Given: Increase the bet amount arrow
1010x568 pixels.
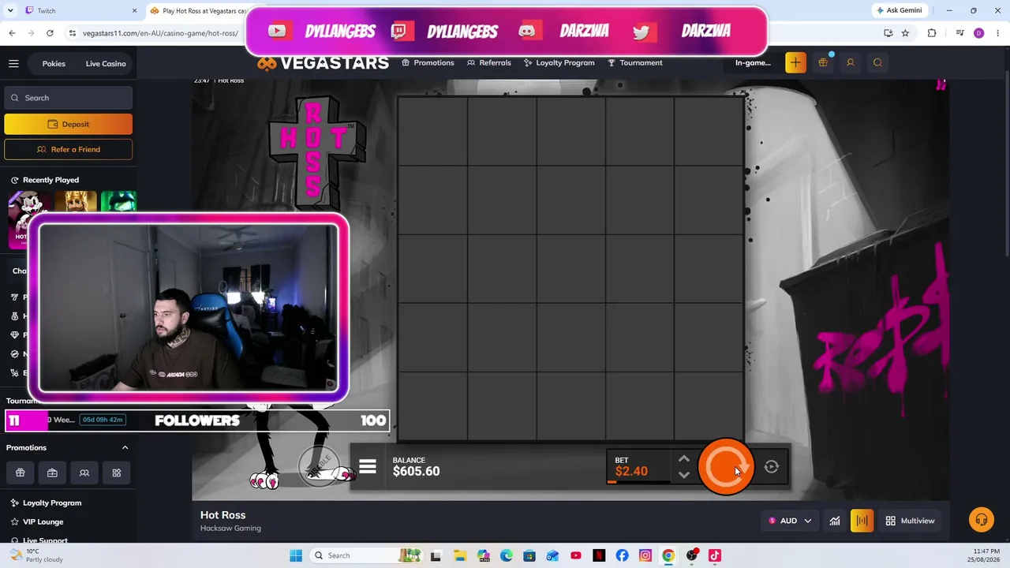Looking at the screenshot, I should (x=684, y=460).
